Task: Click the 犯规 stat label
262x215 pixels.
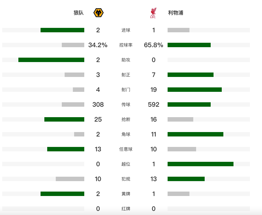Action: [x=126, y=179]
